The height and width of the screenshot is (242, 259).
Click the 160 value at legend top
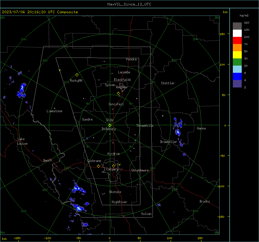(x=247, y=23)
